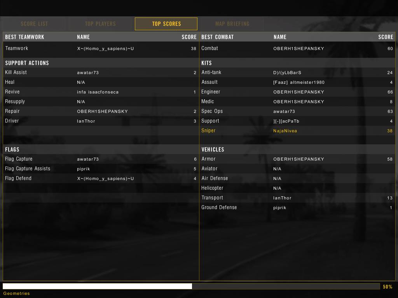Click player name X~(Homo_y_sapiens)~U in Teamwork row
The height and width of the screenshot is (298, 398).
point(105,49)
